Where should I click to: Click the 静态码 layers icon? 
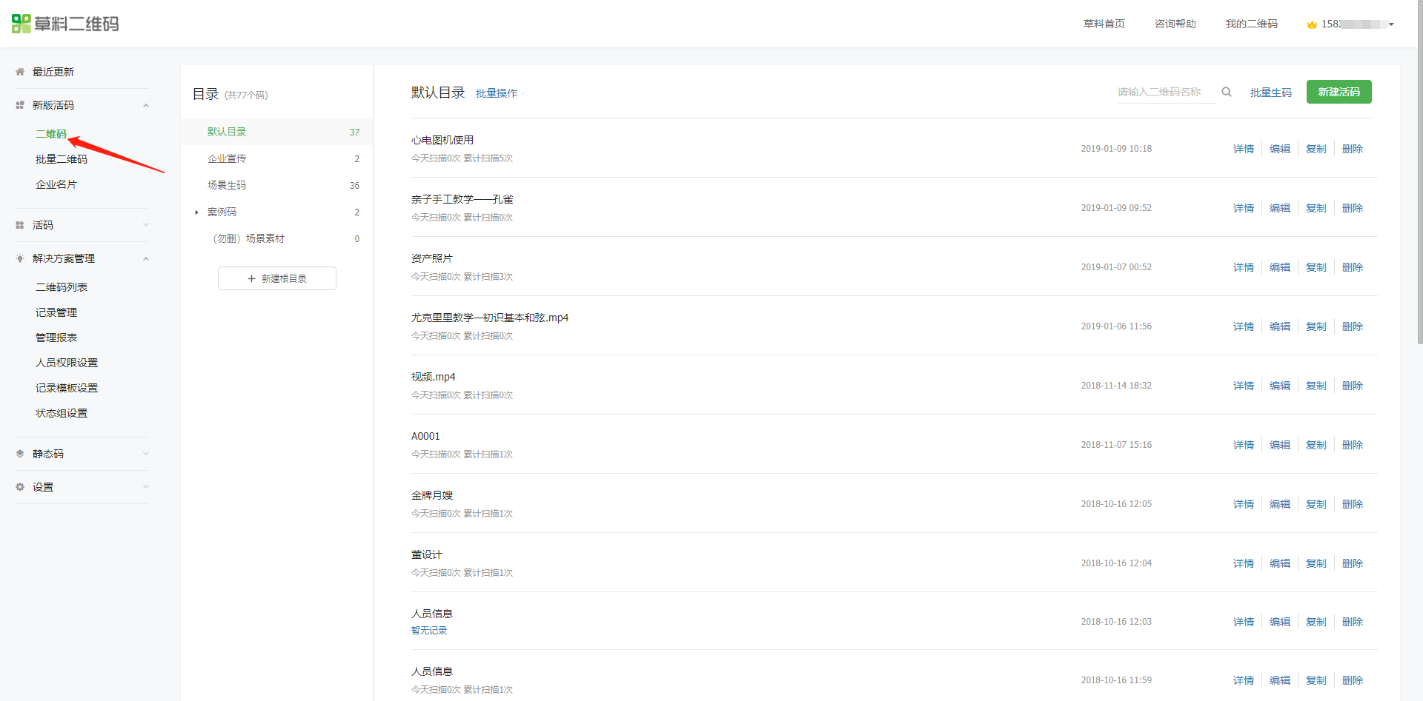[x=20, y=454]
